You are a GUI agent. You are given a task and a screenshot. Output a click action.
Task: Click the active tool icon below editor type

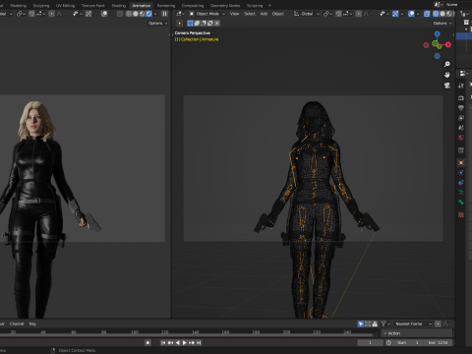pyautogui.click(x=180, y=23)
